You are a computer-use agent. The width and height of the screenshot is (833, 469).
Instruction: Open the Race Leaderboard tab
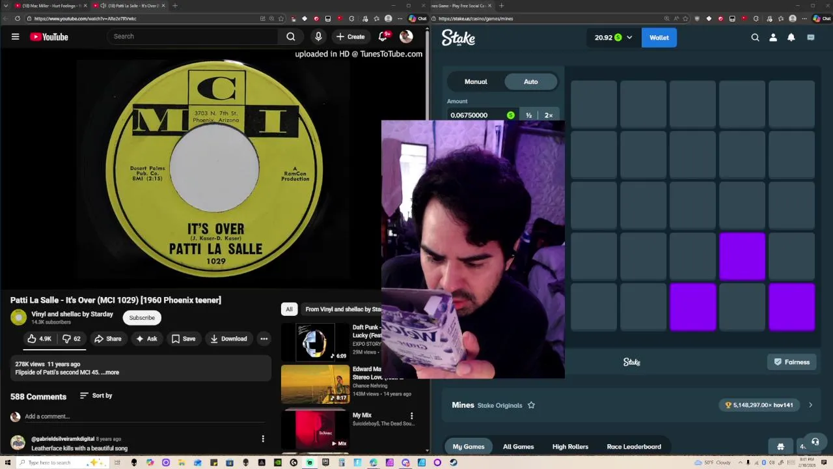pyautogui.click(x=634, y=447)
